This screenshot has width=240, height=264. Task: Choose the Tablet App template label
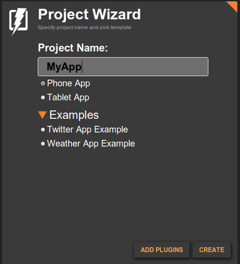[68, 98]
